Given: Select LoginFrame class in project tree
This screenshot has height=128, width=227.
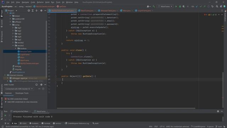Looking at the screenshot, I should pos(25,54).
